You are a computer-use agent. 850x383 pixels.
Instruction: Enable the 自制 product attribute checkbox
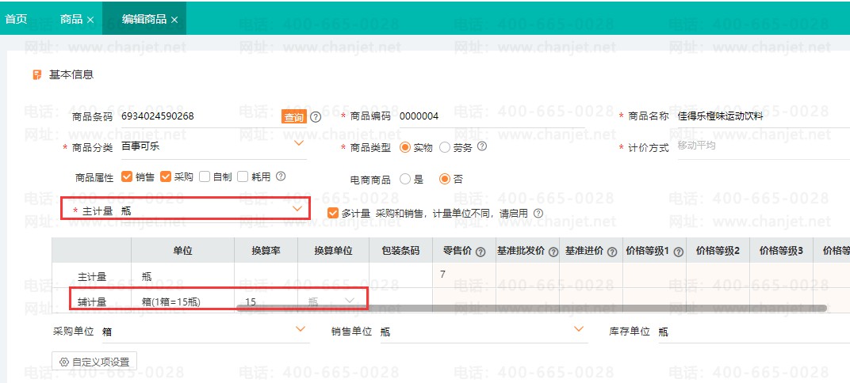pos(205,177)
